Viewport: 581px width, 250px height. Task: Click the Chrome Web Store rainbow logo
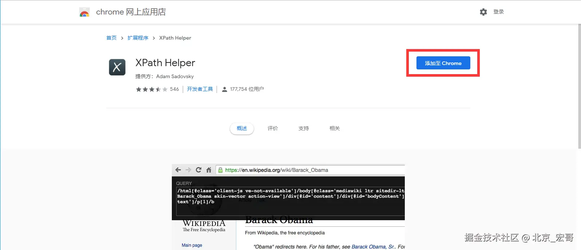(84, 12)
